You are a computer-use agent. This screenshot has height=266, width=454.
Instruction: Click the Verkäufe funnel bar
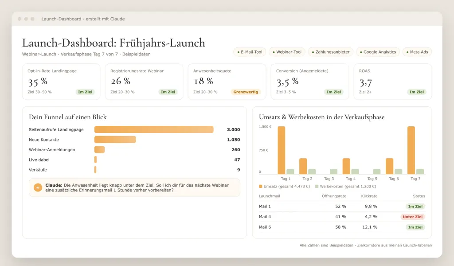tap(95, 170)
